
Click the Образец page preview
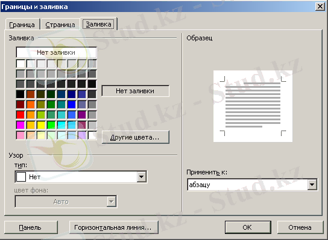pos(253,106)
